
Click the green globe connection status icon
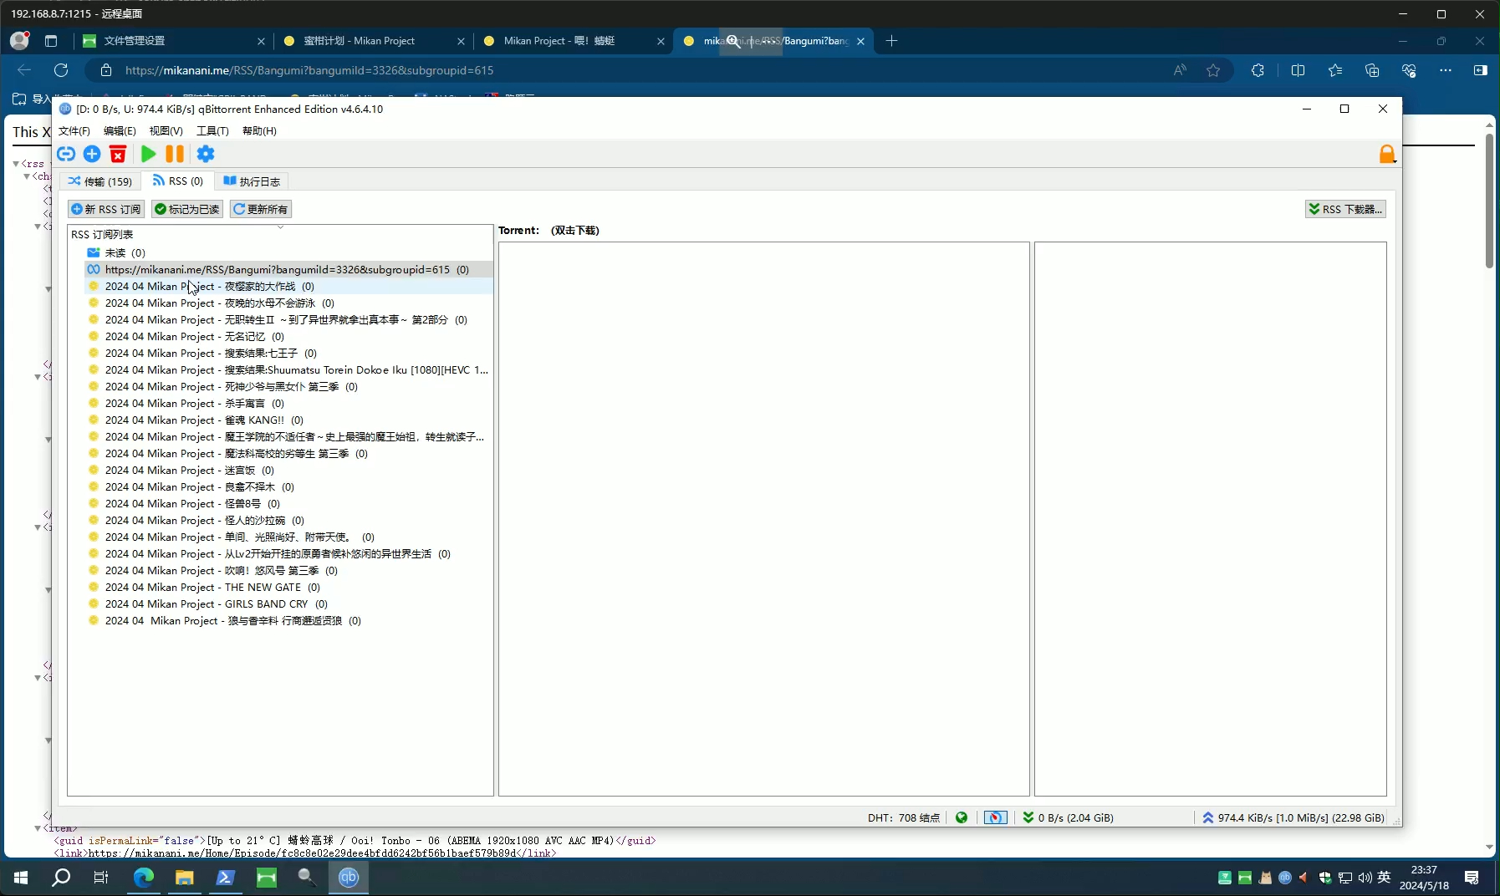pos(962,817)
